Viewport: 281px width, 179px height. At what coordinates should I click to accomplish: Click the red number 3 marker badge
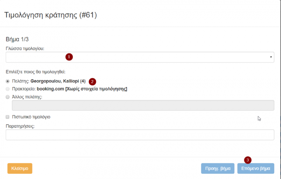[248, 160]
